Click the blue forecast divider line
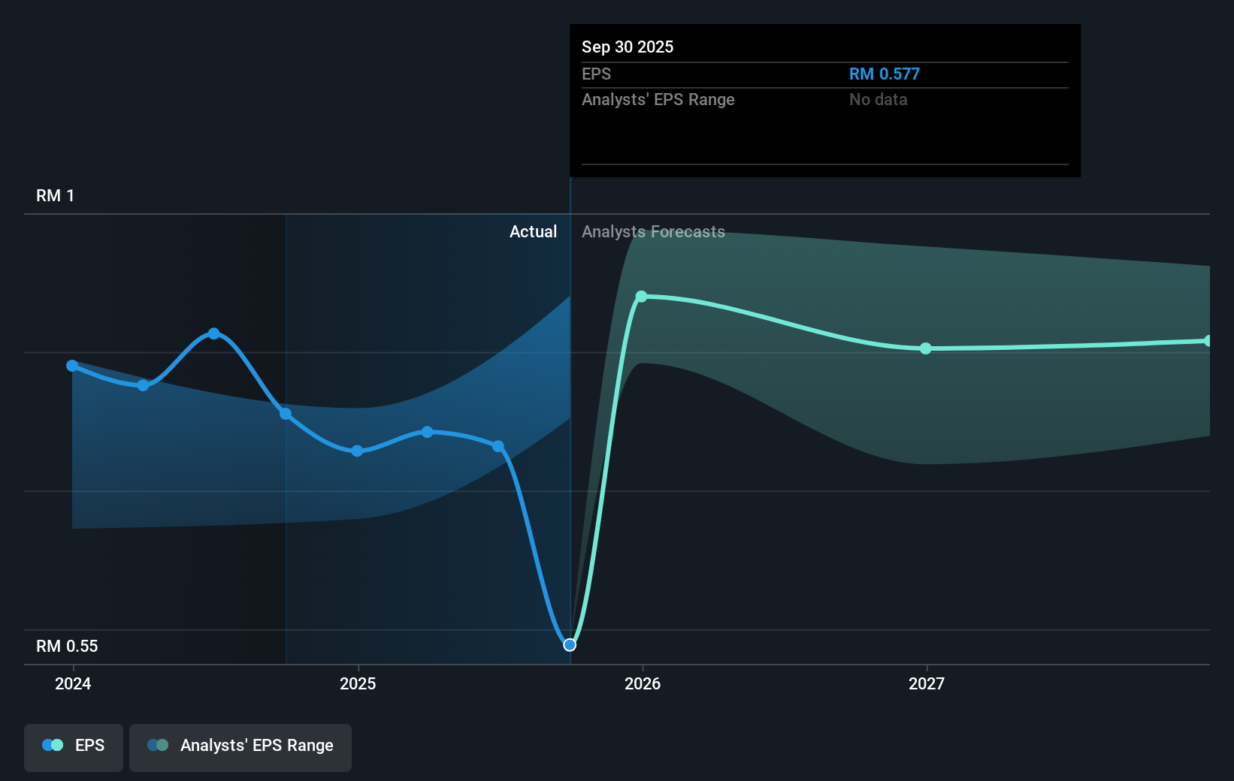1234x781 pixels. [x=570, y=421]
